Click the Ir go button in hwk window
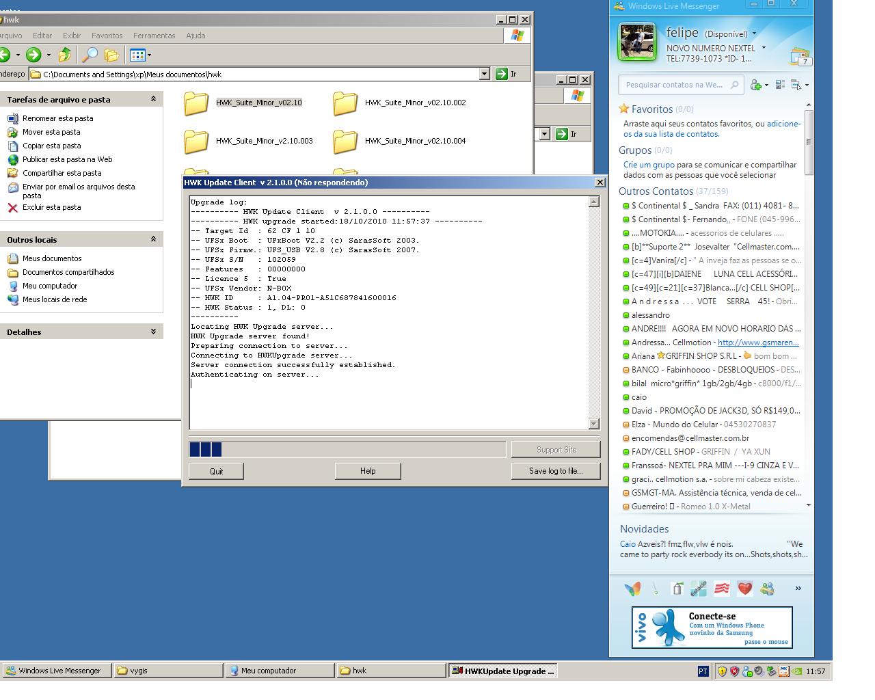Image resolution: width=875 pixels, height=700 pixels. point(507,74)
